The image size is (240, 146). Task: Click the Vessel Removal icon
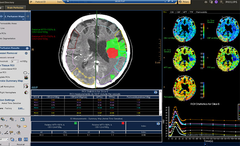[x=26, y=53]
